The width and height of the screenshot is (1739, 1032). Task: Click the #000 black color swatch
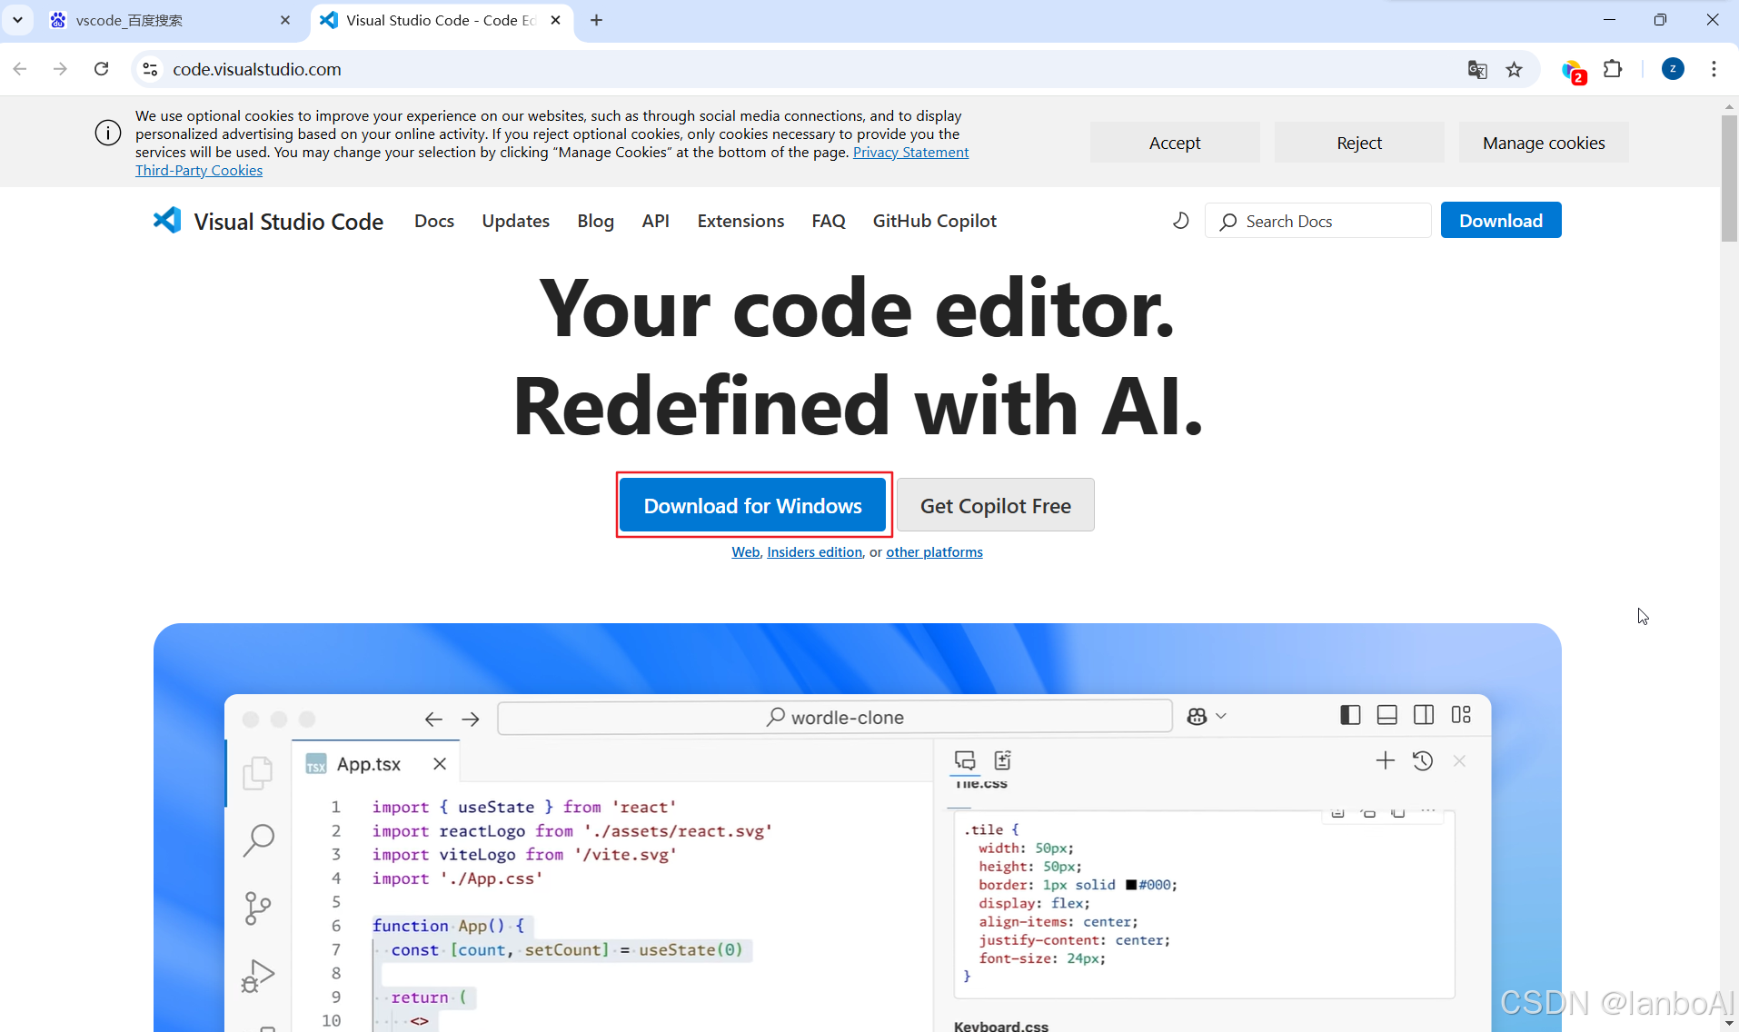point(1131,885)
